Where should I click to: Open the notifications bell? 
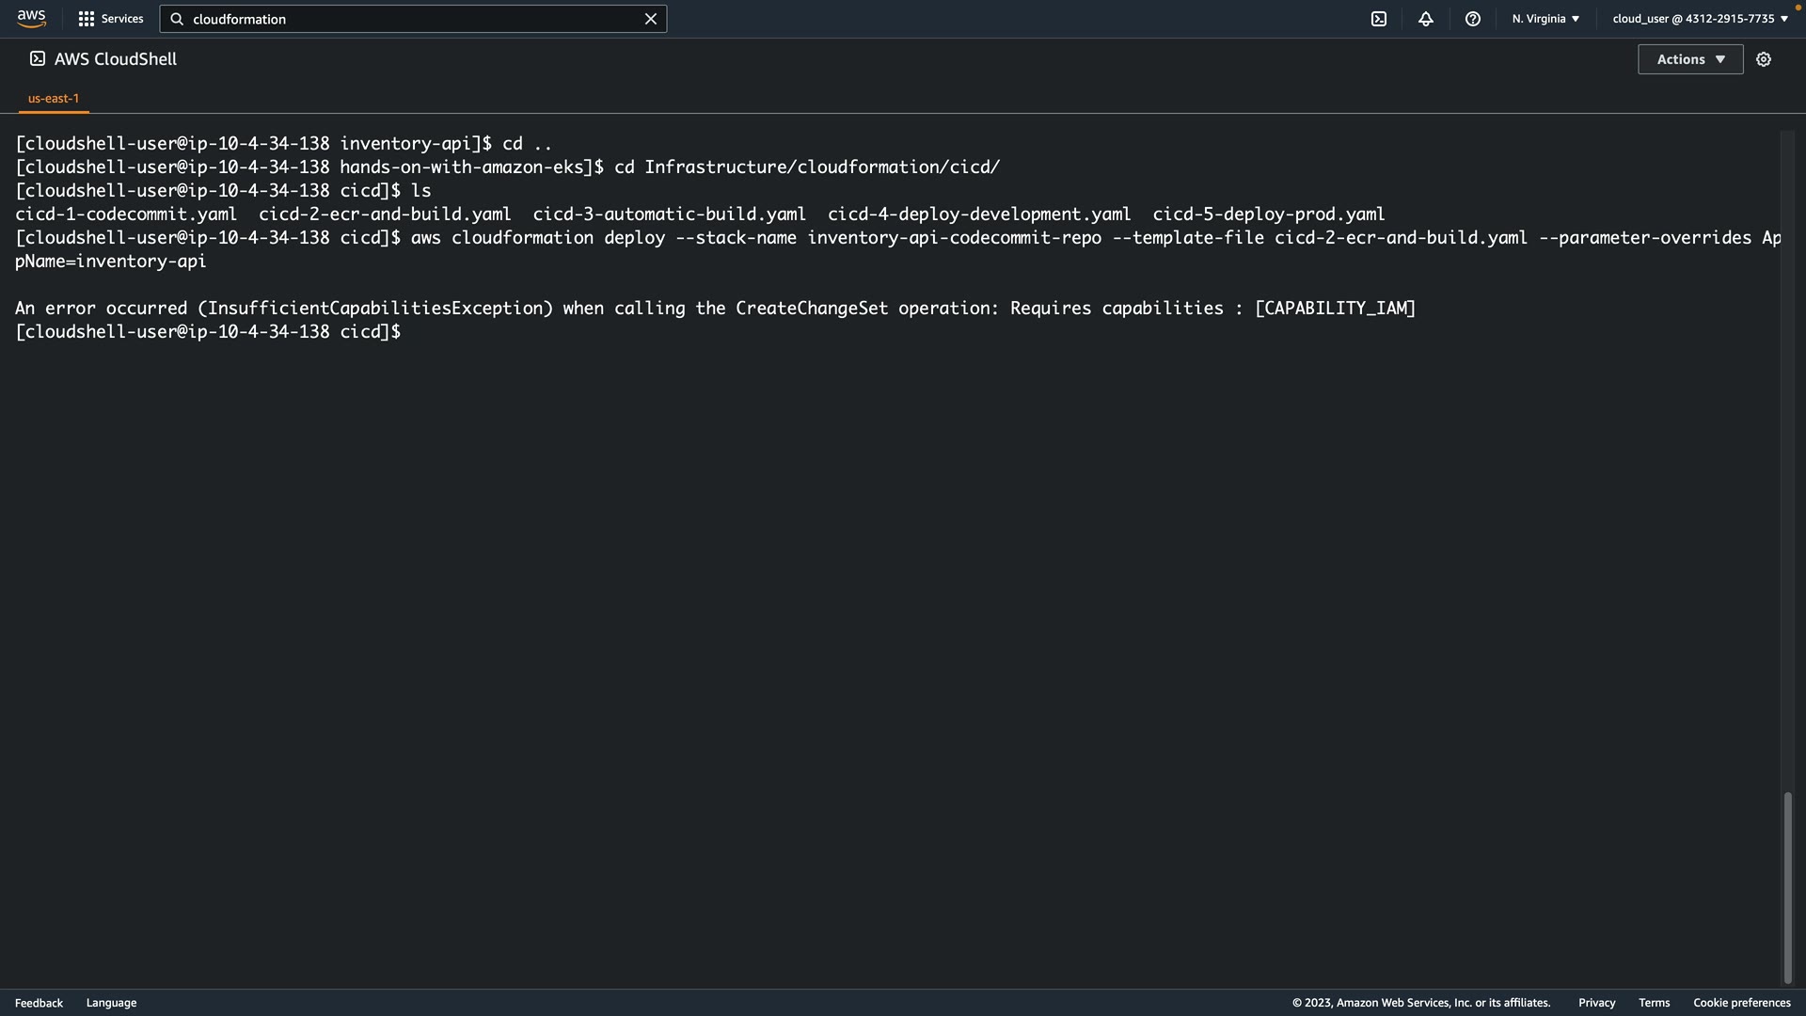(x=1426, y=19)
